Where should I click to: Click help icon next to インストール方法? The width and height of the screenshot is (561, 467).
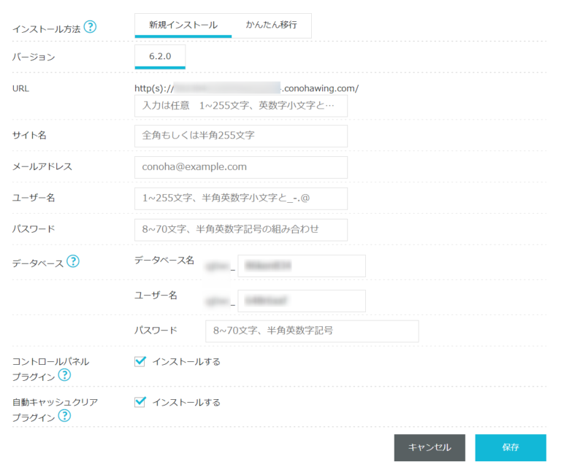tap(90, 28)
